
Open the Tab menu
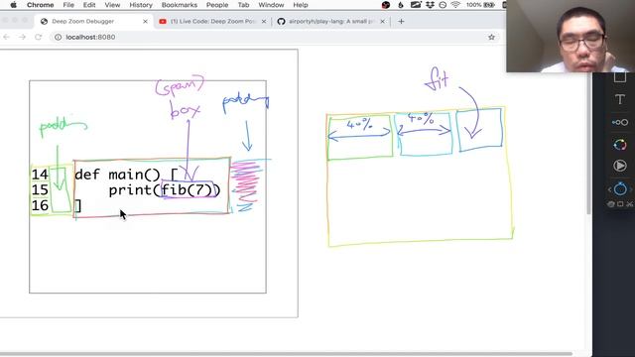[x=243, y=5]
